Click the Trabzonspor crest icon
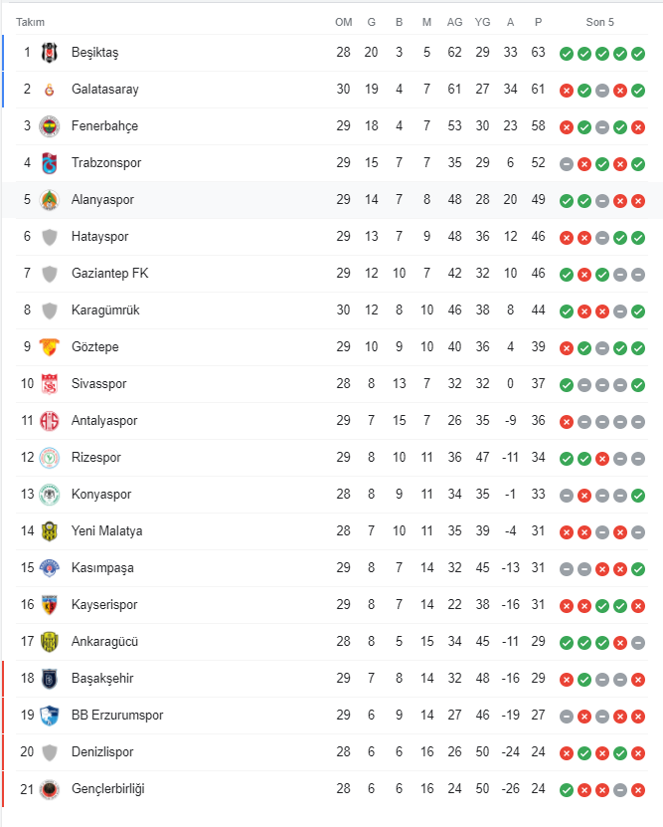Screen dimensions: 663x827 point(50,163)
